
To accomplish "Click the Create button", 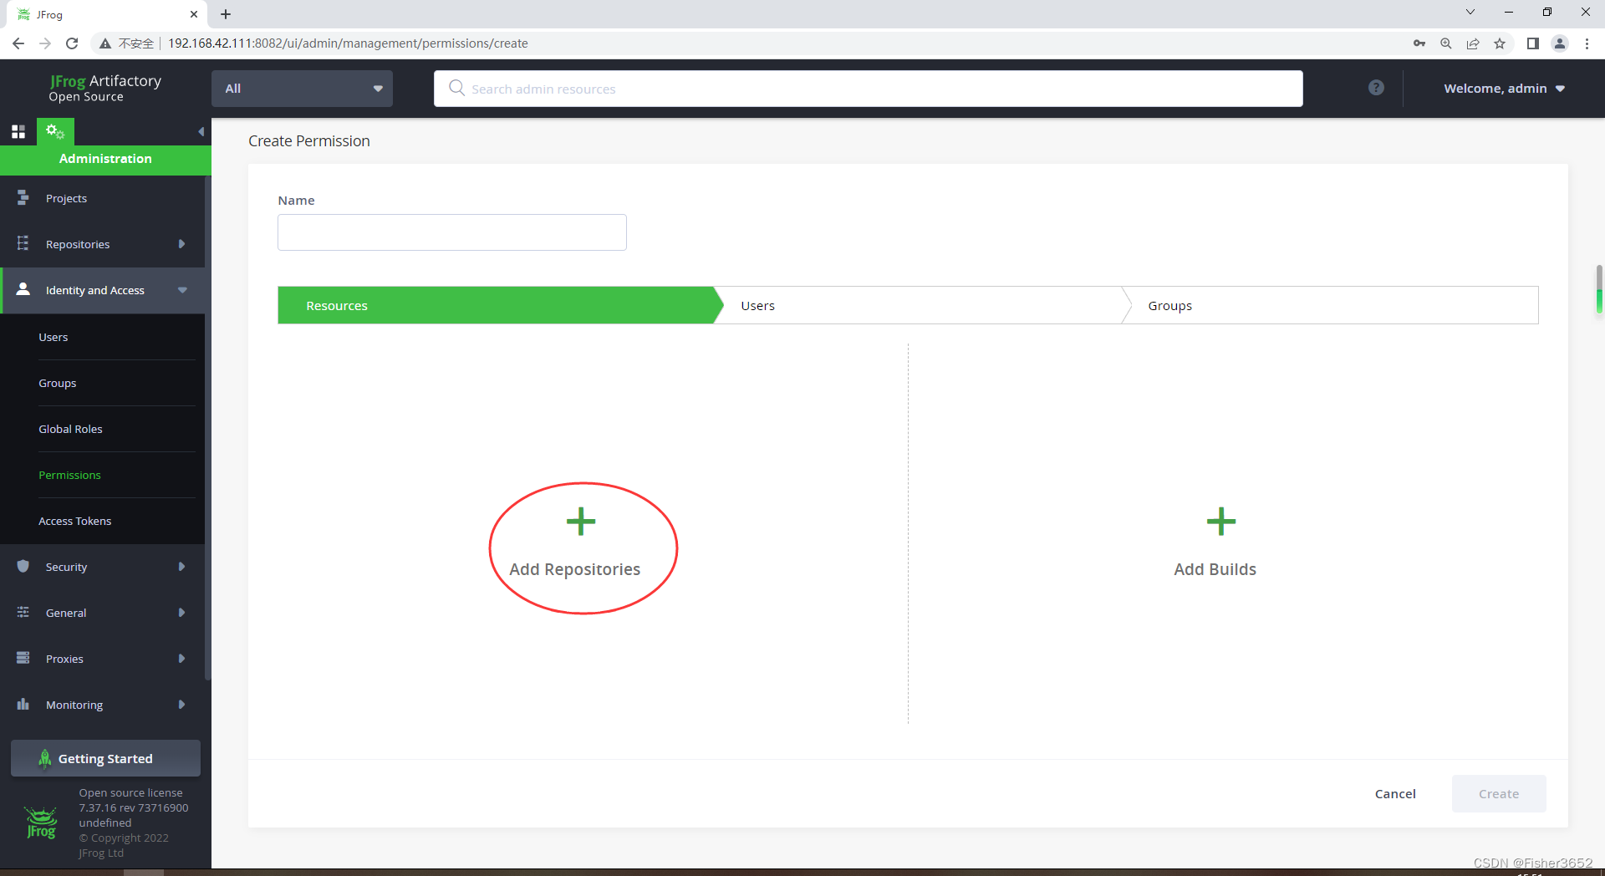I will click(x=1498, y=793).
